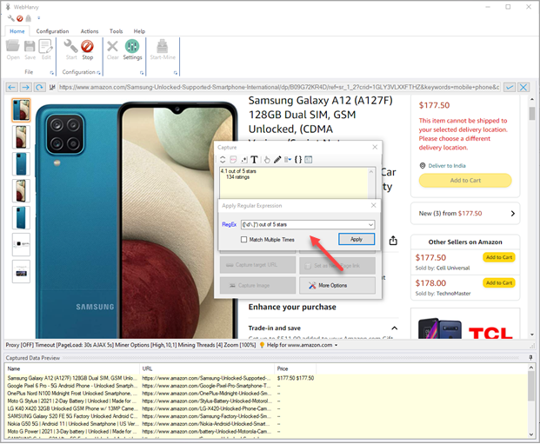
Task: Click the curly braces regex icon
Action: pyautogui.click(x=297, y=160)
